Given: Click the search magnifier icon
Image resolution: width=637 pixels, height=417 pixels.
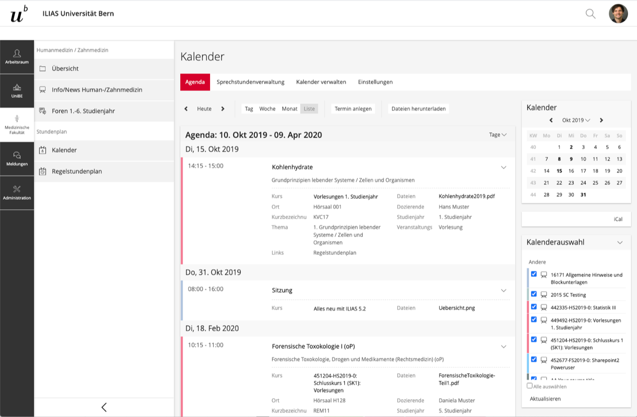Looking at the screenshot, I should pos(590,14).
